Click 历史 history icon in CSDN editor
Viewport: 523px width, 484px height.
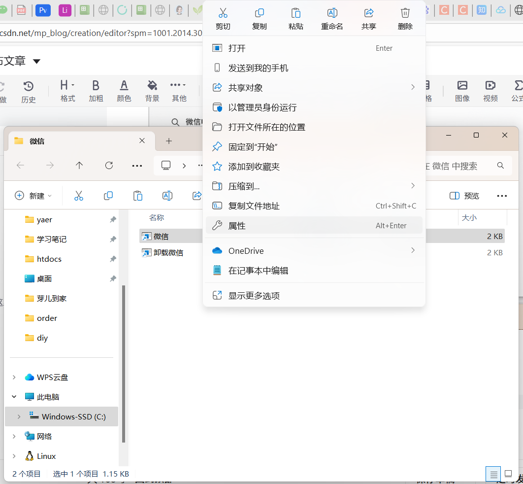click(x=29, y=92)
